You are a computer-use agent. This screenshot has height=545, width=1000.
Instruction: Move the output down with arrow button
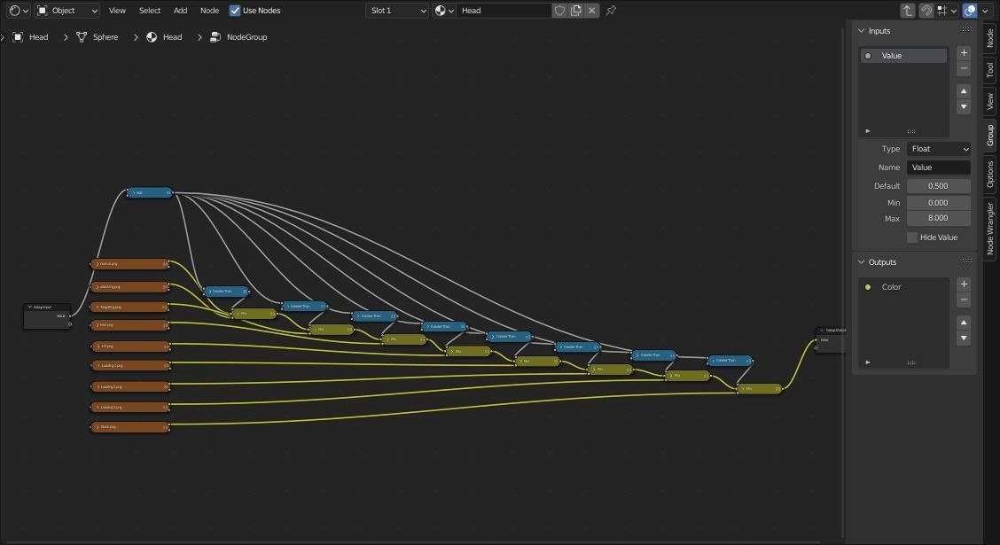(x=964, y=338)
